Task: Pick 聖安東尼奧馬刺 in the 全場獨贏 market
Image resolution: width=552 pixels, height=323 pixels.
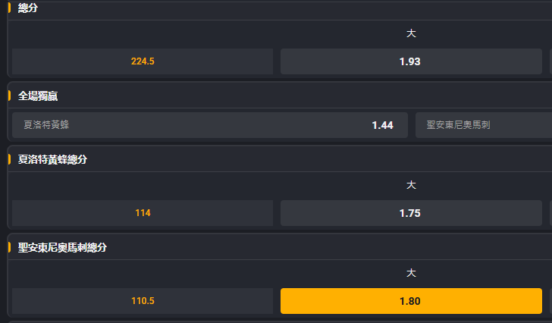Action: (x=482, y=125)
